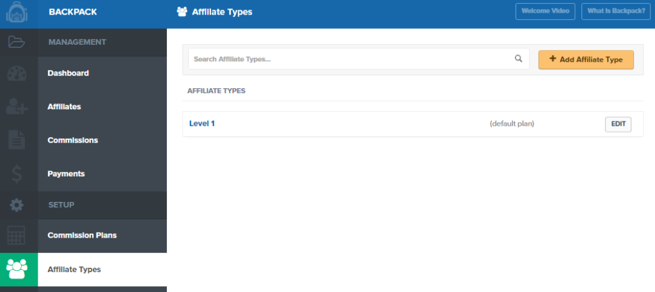The width and height of the screenshot is (655, 292).
Task: Click the BACKPACK title text
Action: (x=73, y=12)
